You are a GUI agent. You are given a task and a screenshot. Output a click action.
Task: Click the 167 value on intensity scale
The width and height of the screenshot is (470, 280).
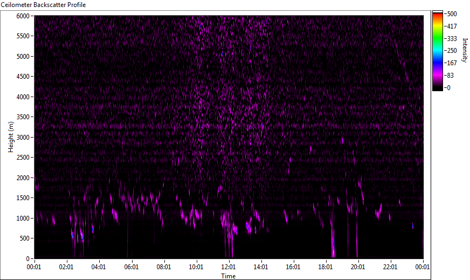click(452, 63)
